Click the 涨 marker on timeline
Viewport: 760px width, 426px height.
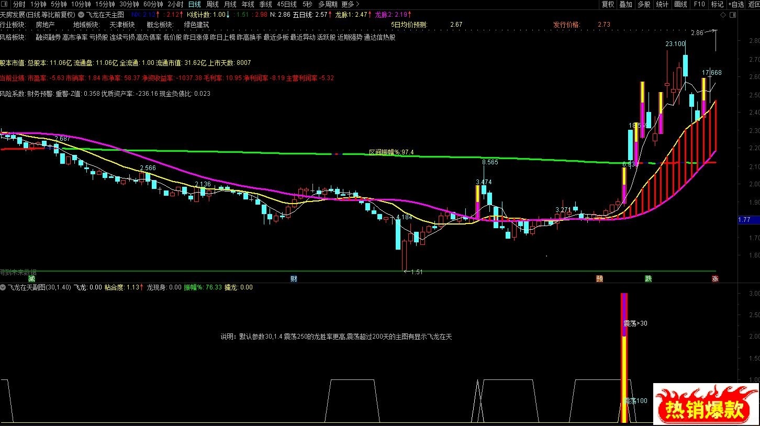click(715, 279)
